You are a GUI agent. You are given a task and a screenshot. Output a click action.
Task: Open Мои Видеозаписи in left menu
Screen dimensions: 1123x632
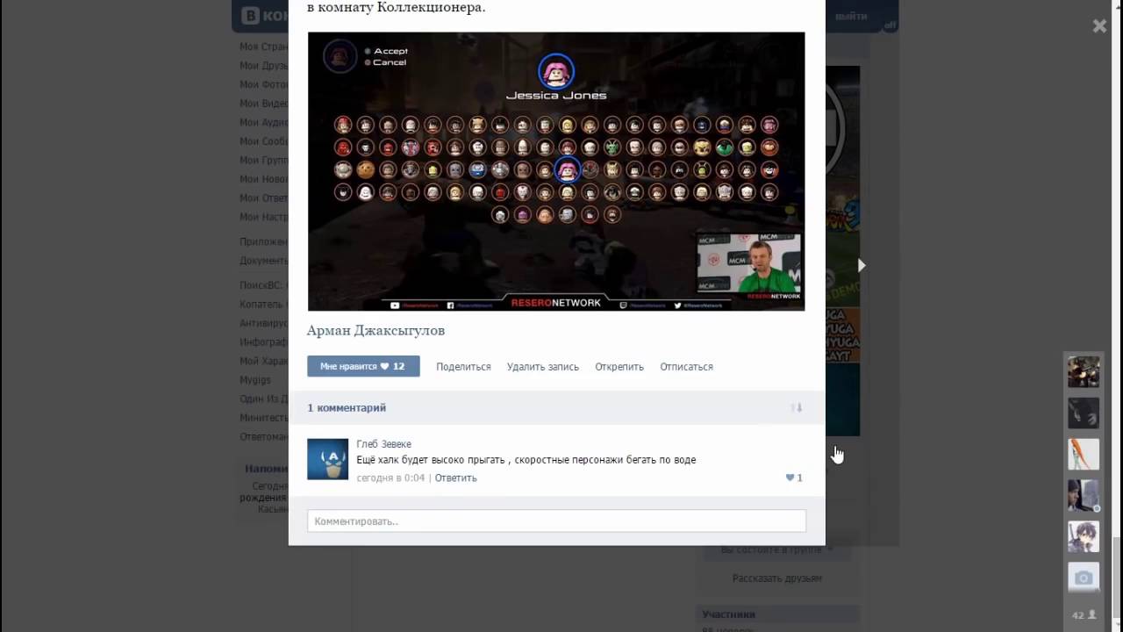[x=264, y=104]
